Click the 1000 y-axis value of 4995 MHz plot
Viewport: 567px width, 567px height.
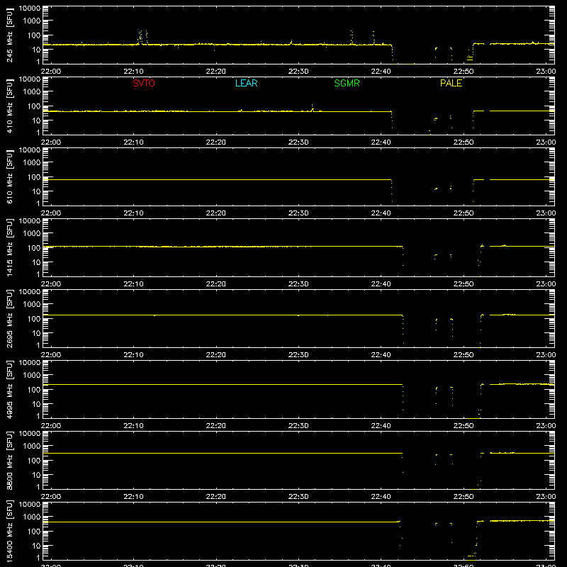(32, 376)
